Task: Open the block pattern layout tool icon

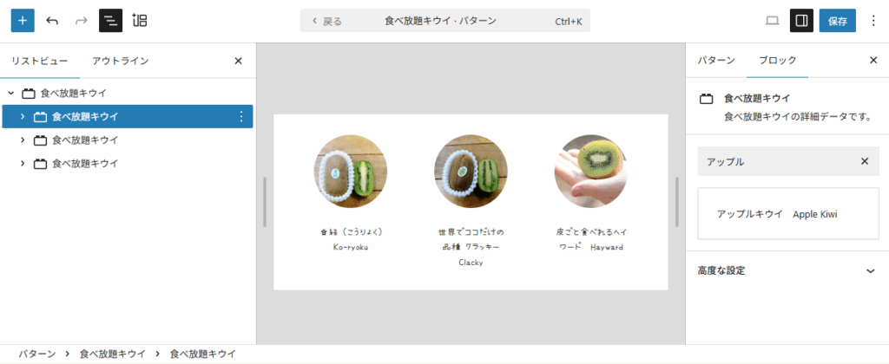Action: [x=140, y=21]
